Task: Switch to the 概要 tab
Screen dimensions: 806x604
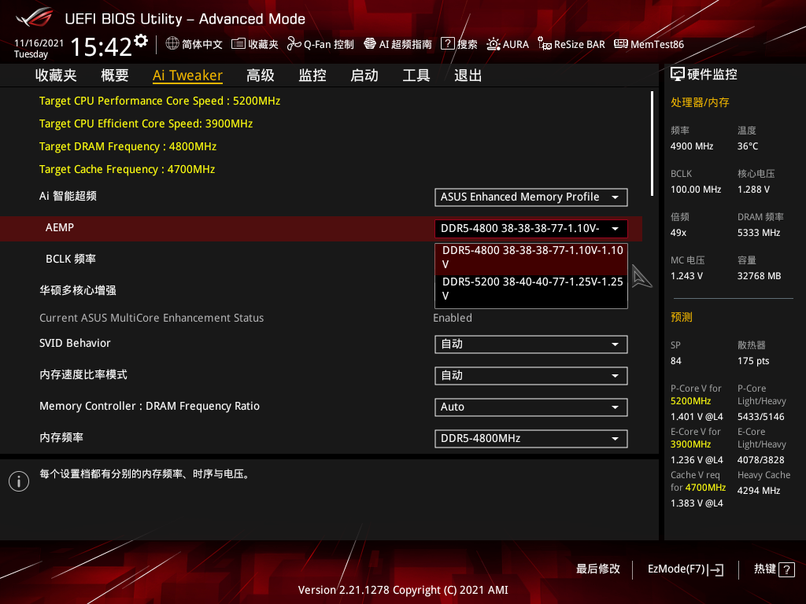Action: [115, 75]
